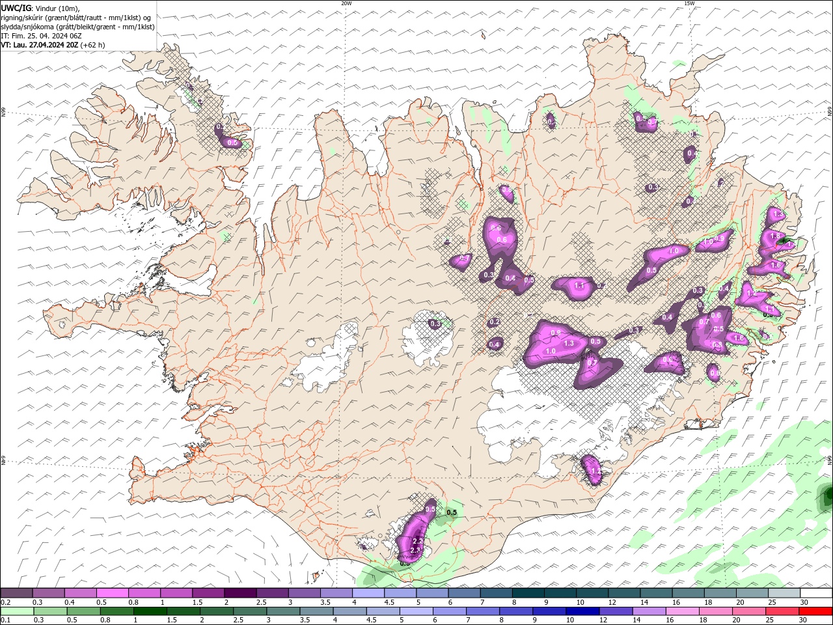The image size is (833, 625).
Task: Select the pink snow-scale swatch labeled 0.5
Action: coord(113,593)
